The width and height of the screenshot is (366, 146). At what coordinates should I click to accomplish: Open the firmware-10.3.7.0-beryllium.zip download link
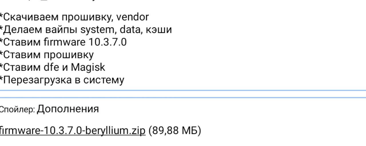tap(73, 131)
